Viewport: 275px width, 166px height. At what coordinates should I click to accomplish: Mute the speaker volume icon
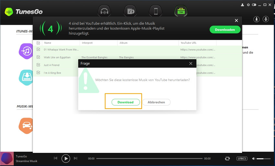[254, 159]
